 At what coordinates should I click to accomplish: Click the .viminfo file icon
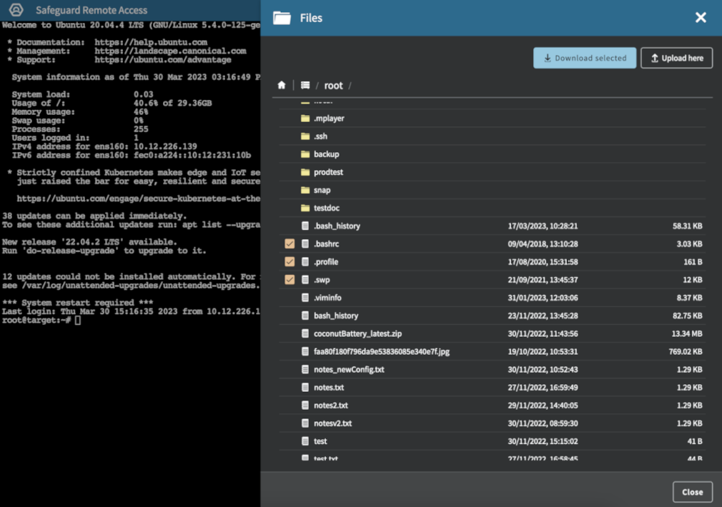[x=305, y=298]
